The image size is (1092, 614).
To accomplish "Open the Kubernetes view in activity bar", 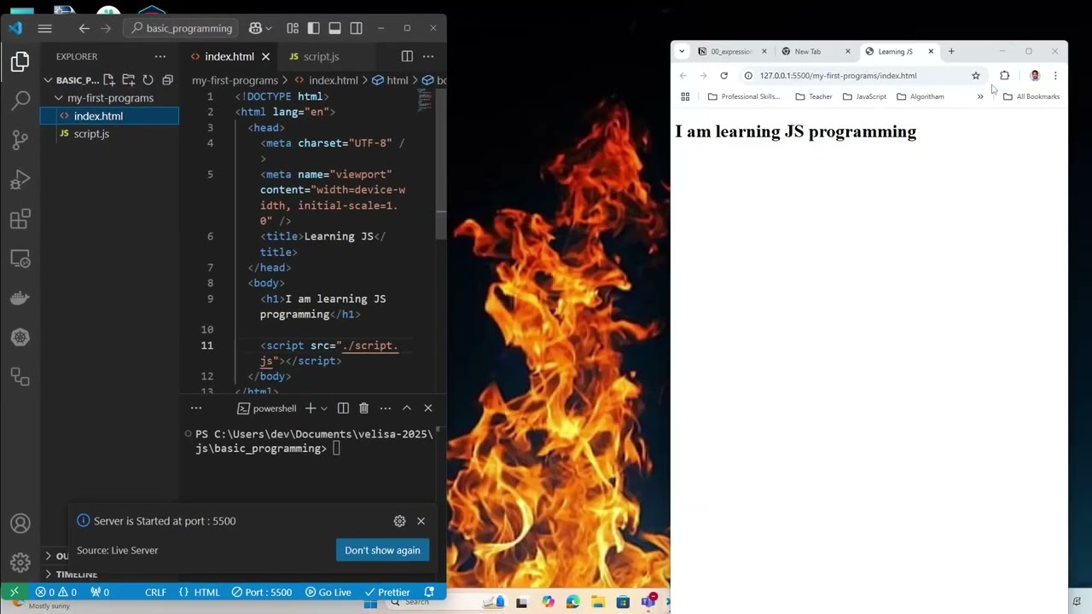I will (x=20, y=337).
